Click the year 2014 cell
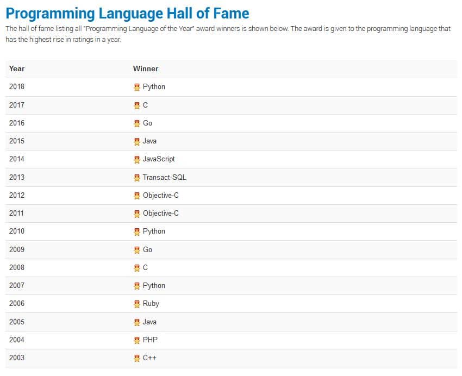Viewport: 462px width, 376px height. 17,159
